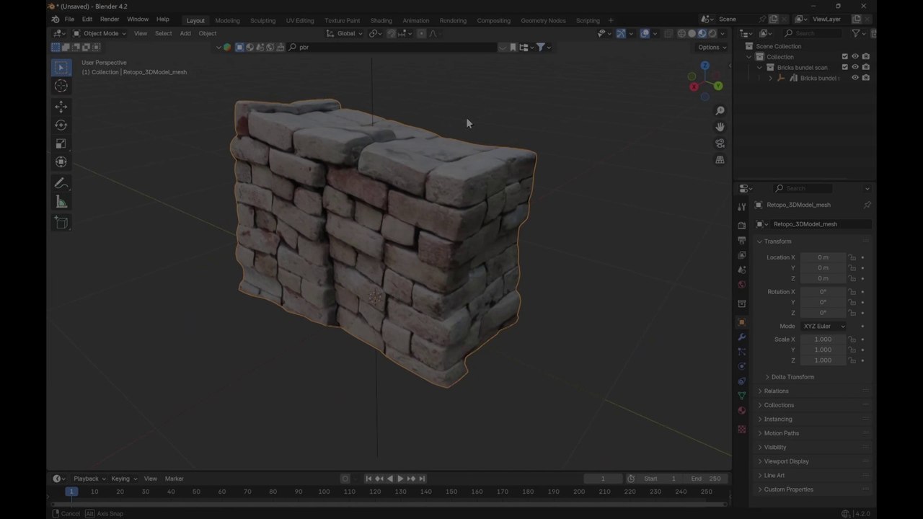
Task: Open the Particles properties tab
Action: (x=741, y=351)
